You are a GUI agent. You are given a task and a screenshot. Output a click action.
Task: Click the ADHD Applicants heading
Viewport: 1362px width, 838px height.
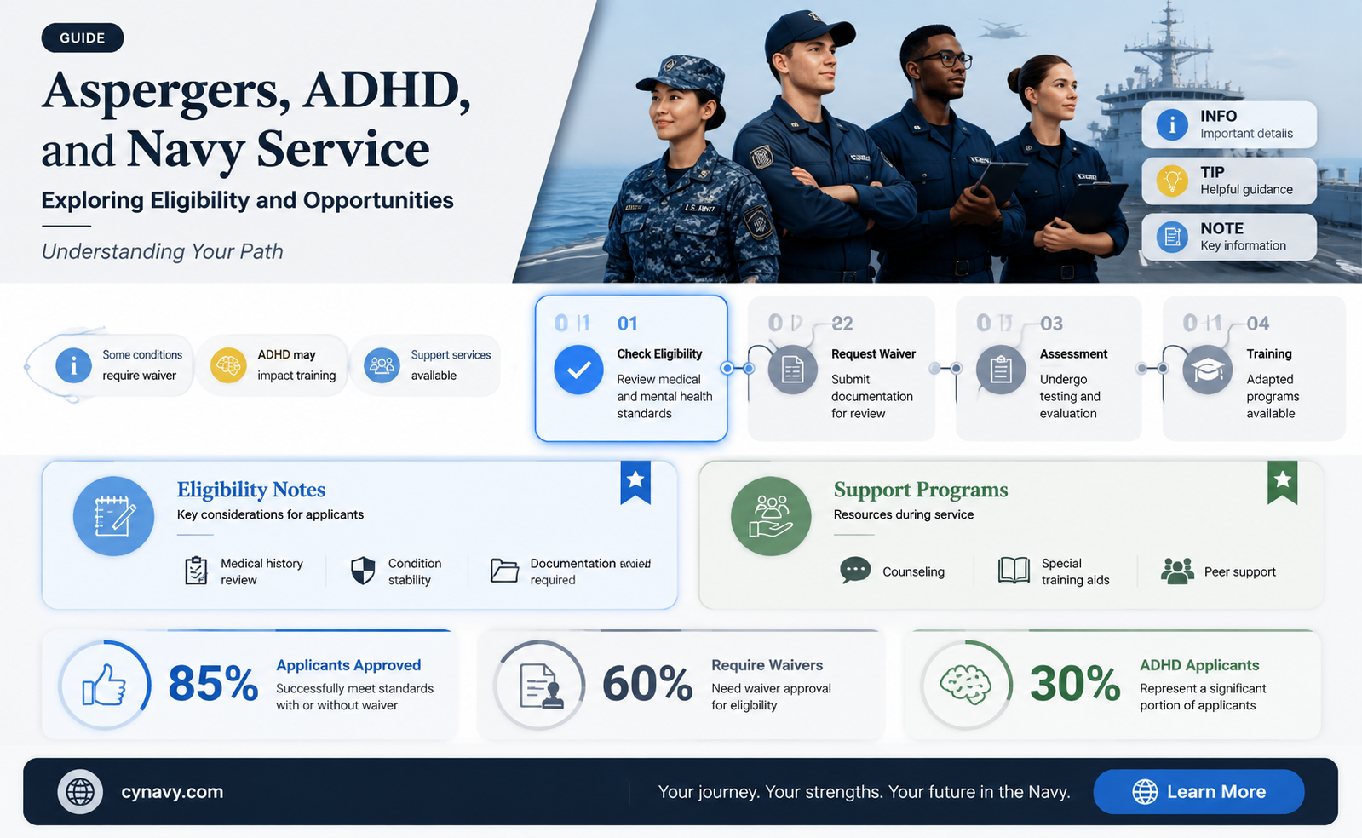click(1199, 665)
